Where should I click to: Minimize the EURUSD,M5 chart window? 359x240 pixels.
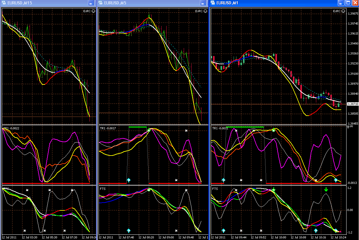pyautogui.click(x=203, y=3)
